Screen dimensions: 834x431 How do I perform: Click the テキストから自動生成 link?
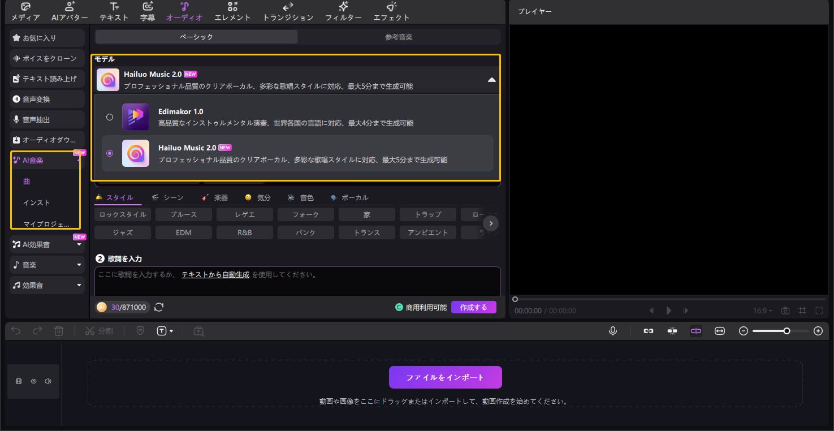(215, 274)
